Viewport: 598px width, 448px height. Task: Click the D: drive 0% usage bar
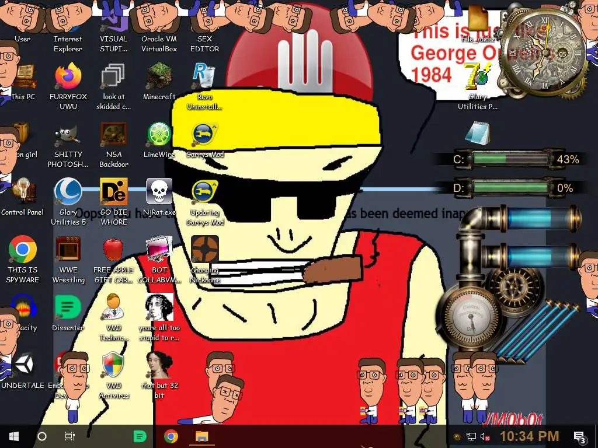coord(511,187)
